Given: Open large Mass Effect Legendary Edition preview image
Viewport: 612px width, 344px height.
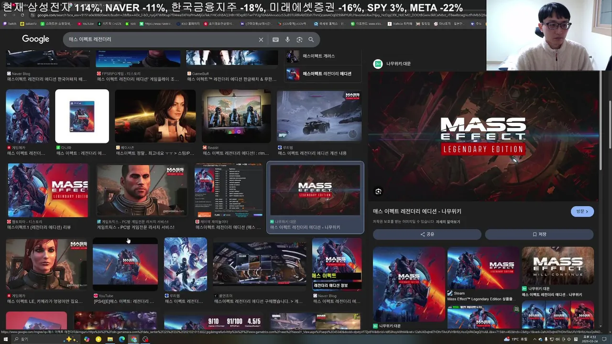Looking at the screenshot, I should pos(483,136).
